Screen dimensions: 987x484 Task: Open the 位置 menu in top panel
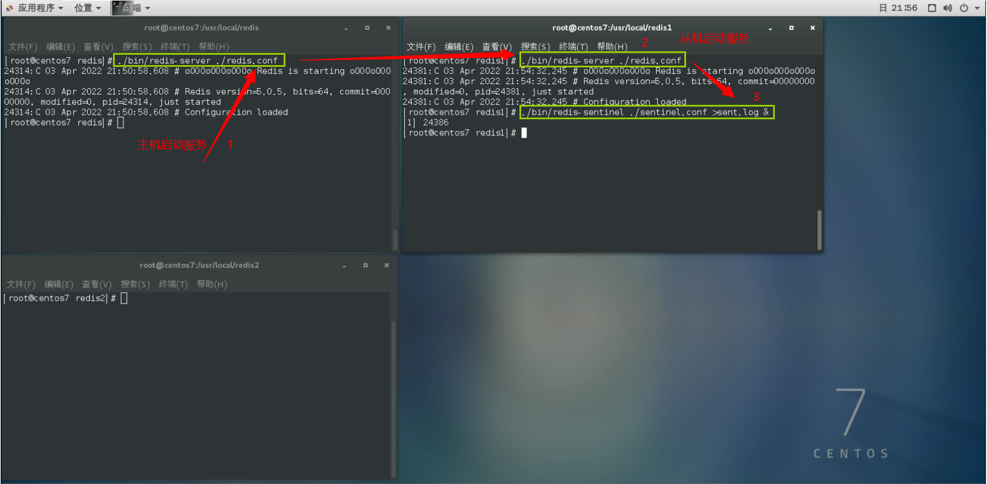(88, 8)
